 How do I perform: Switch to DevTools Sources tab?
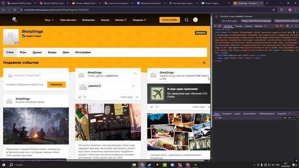point(249,26)
